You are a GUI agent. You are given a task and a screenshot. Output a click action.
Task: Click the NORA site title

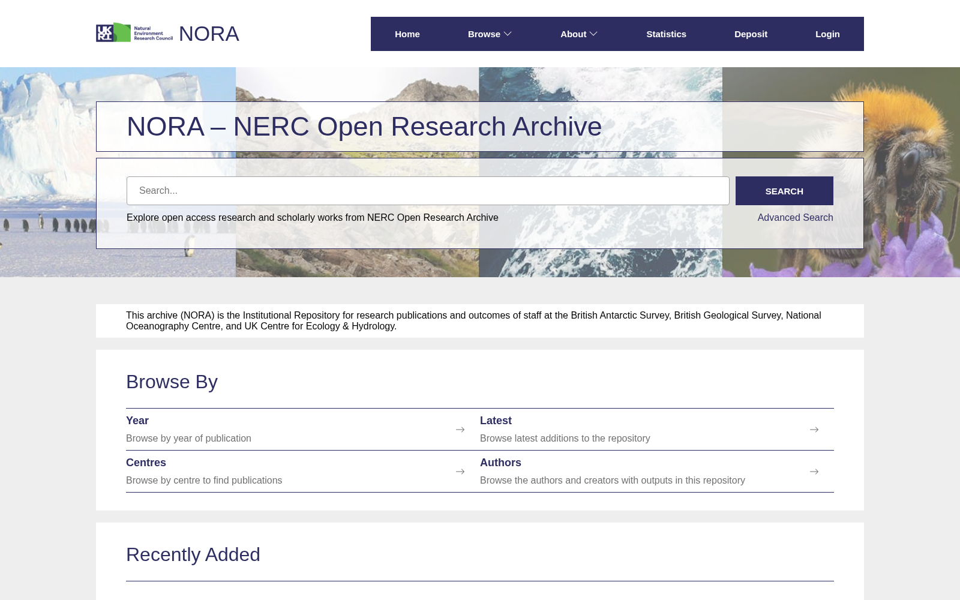coord(209,34)
